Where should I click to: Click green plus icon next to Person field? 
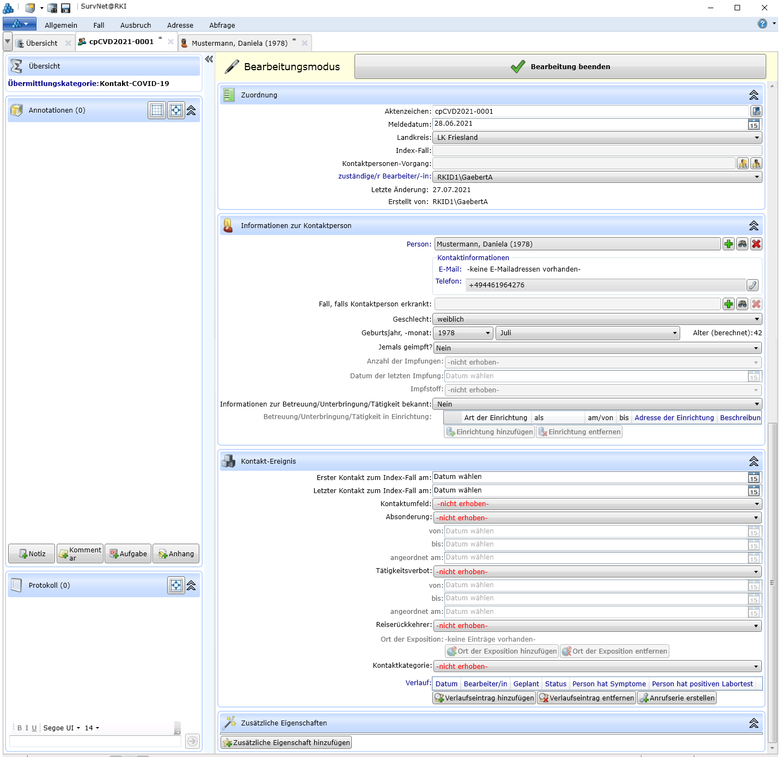[x=729, y=244]
